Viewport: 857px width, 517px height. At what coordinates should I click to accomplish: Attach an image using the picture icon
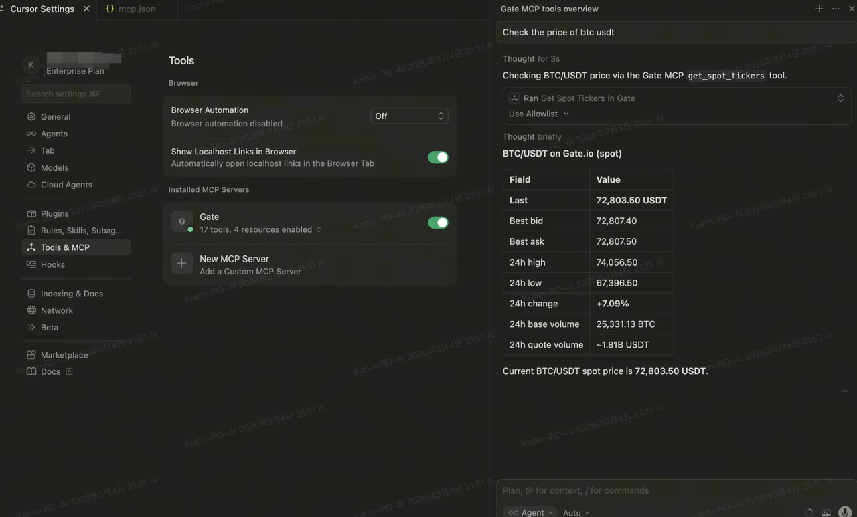826,512
